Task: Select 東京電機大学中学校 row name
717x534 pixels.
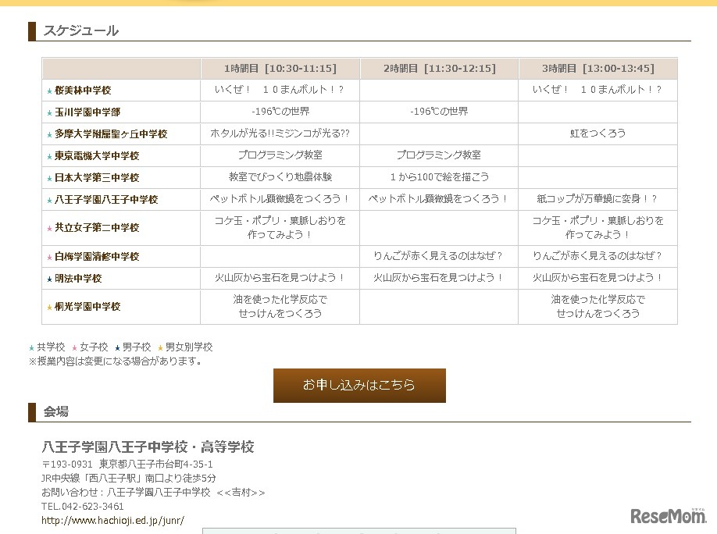Action: [97, 156]
